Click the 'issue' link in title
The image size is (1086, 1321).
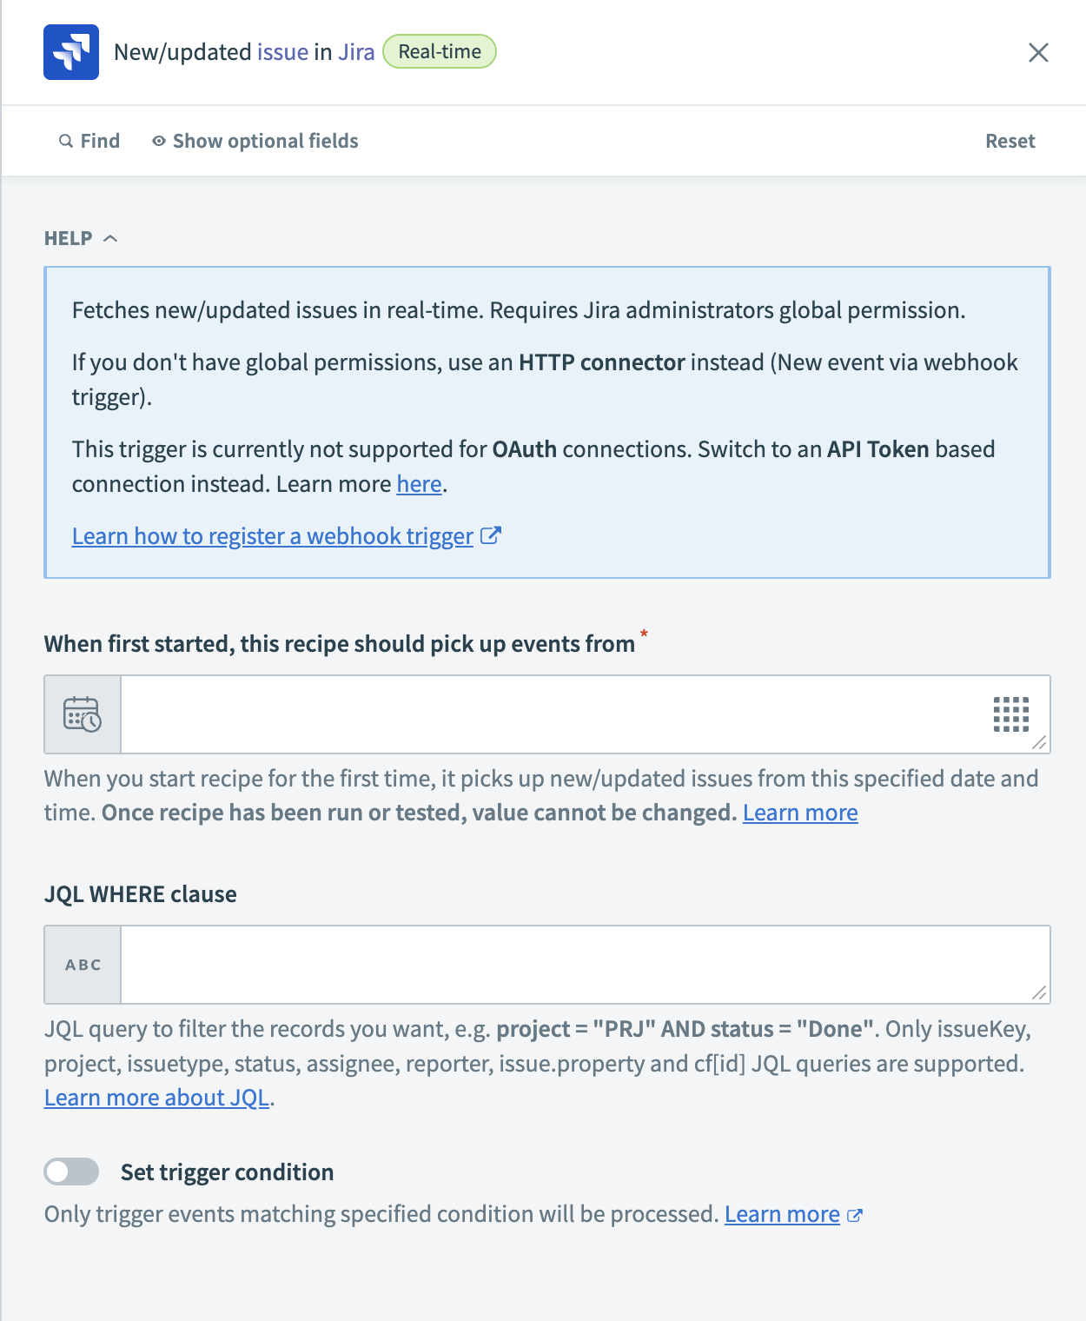point(282,52)
